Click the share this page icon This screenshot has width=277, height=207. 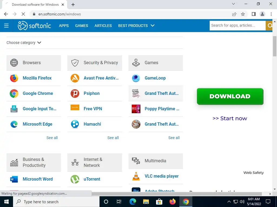point(234,14)
